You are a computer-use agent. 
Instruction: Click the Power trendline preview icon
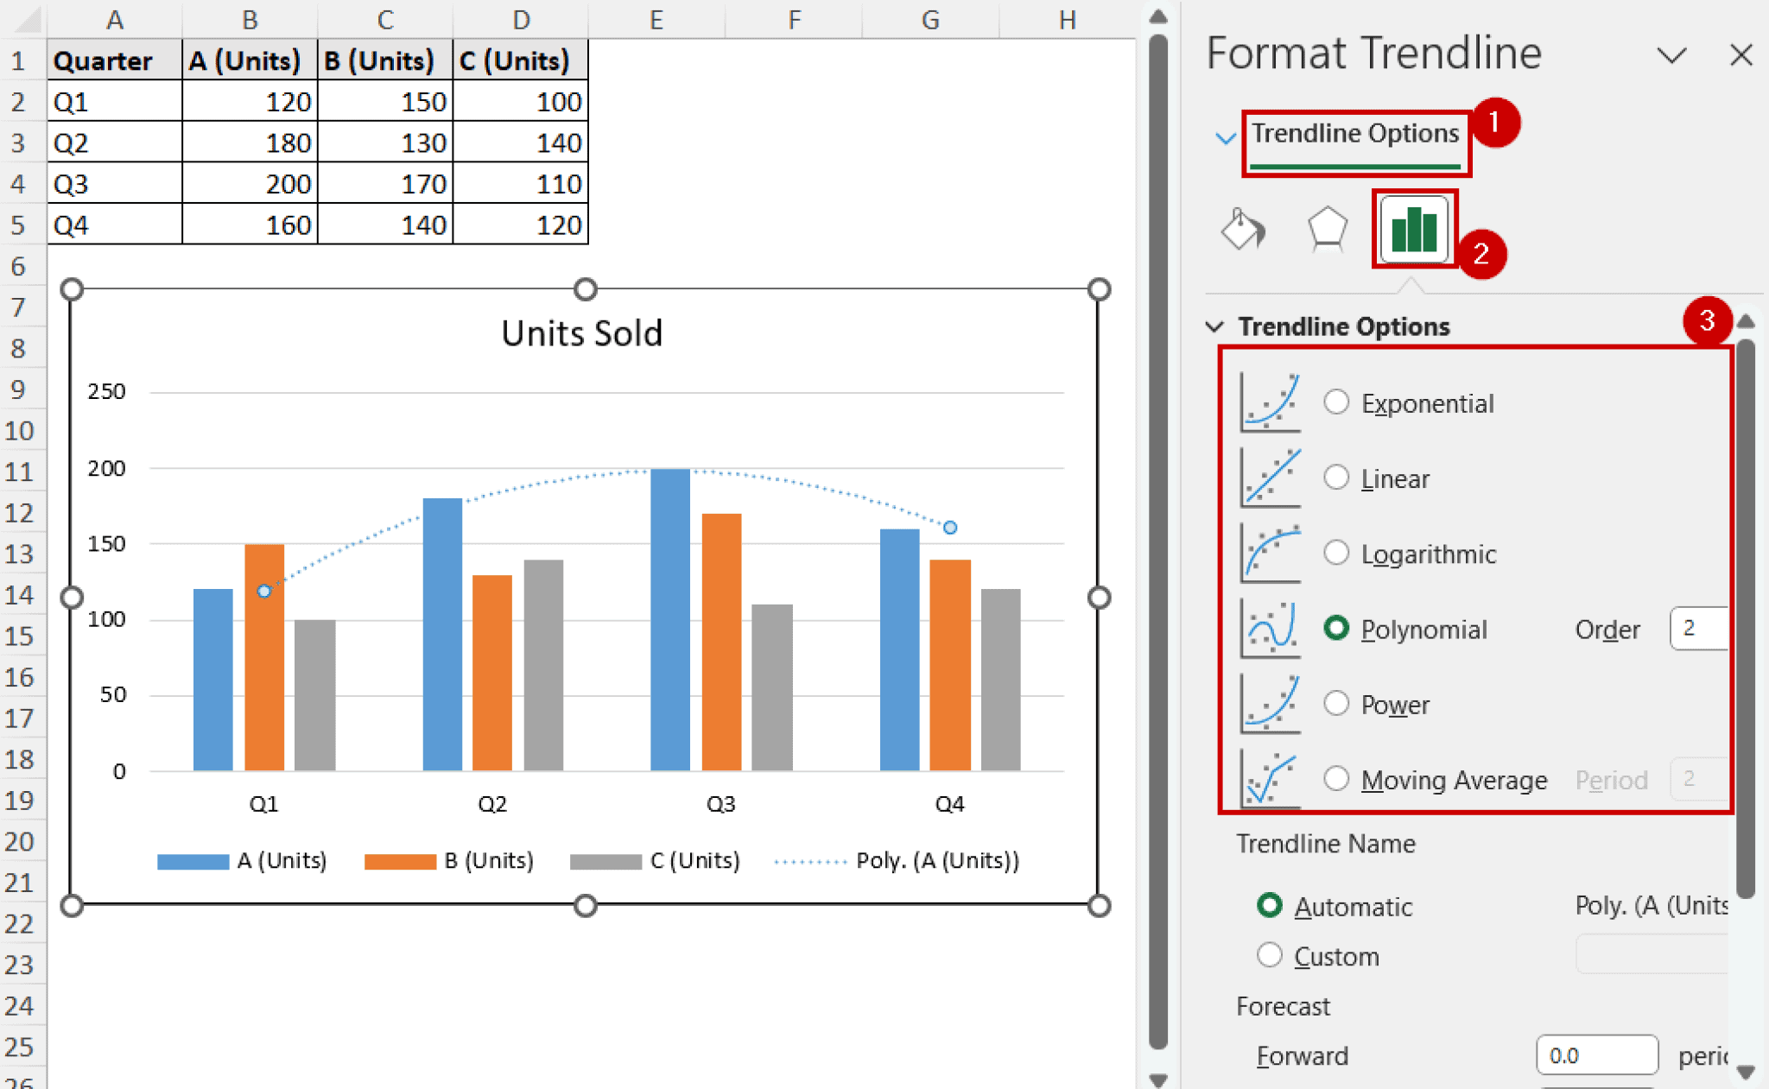[1271, 703]
